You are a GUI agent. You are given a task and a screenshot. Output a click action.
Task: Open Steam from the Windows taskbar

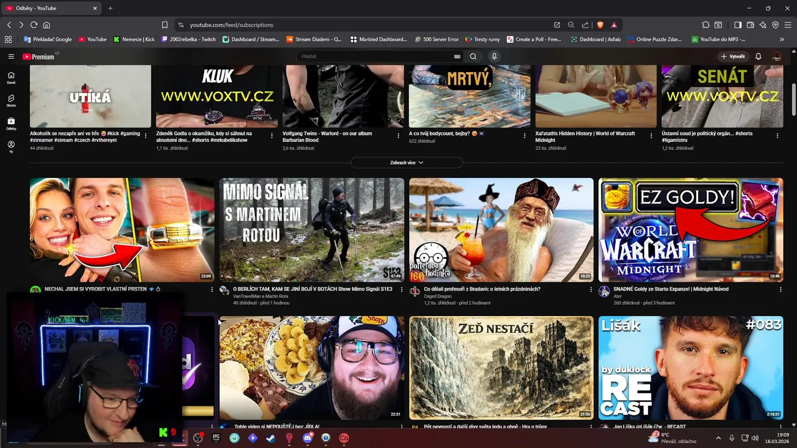pyautogui.click(x=270, y=438)
